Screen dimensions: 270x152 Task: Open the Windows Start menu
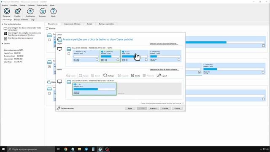3,149
